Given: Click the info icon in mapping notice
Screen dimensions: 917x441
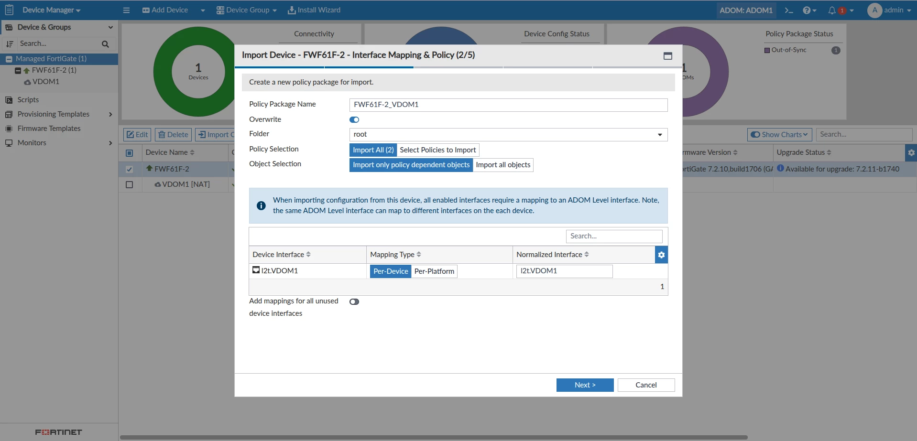Looking at the screenshot, I should 261,205.
